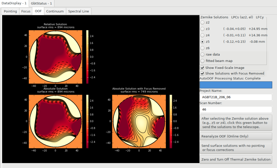The height and width of the screenshot is (168, 277).
Task: Click the Relative Solution color scale bar
Action: click(87, 57)
